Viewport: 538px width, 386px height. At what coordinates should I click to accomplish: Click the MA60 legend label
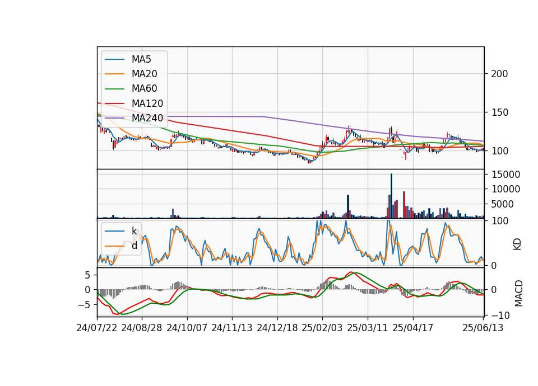point(144,89)
